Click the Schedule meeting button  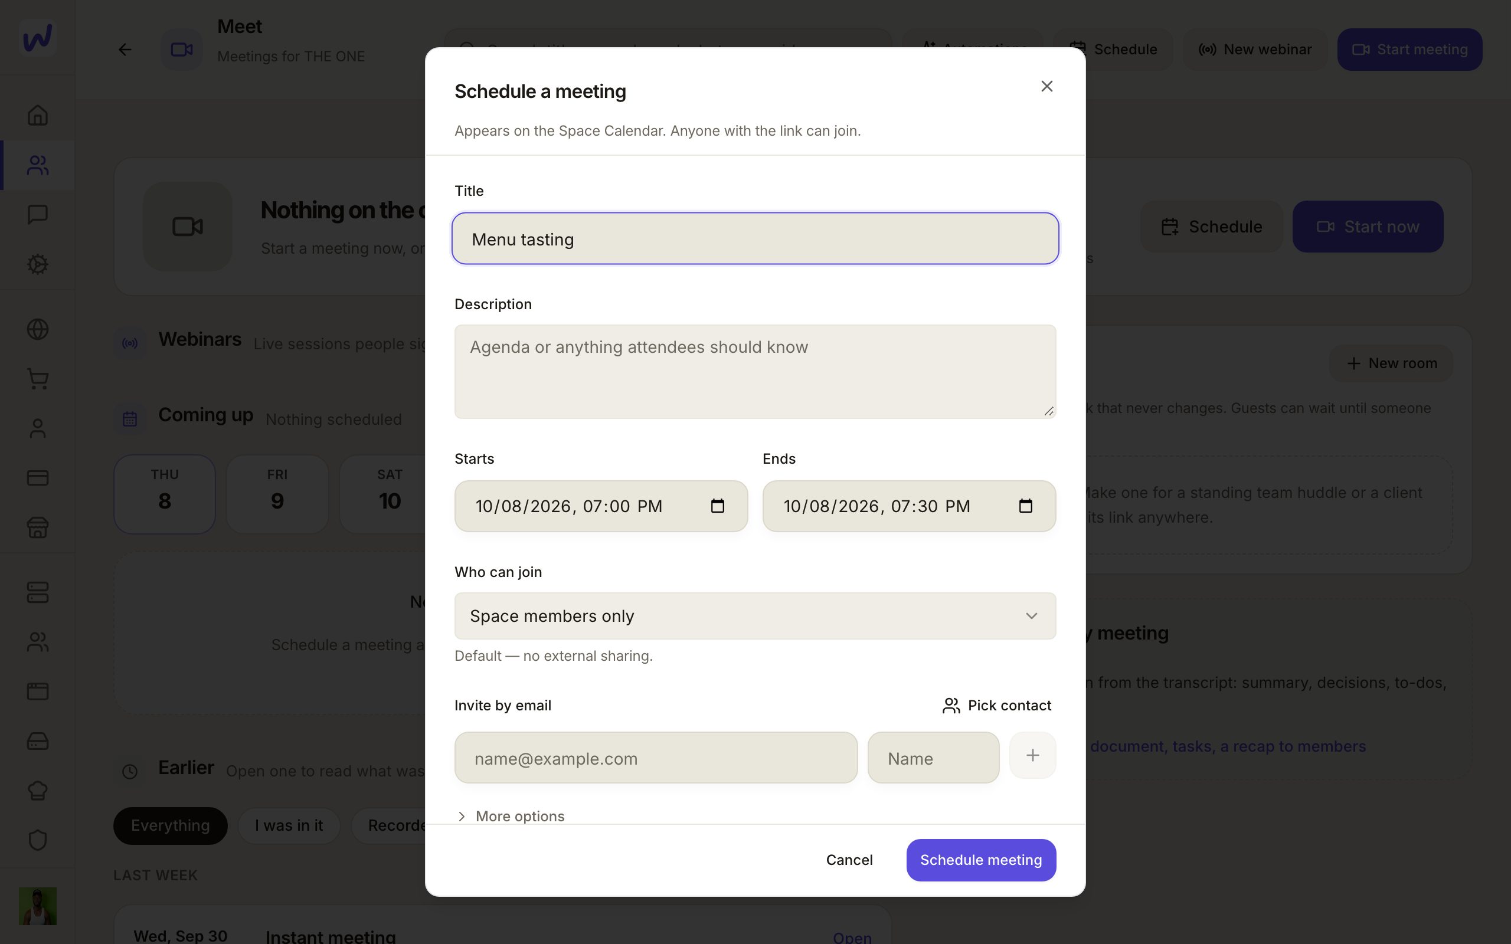pyautogui.click(x=981, y=860)
